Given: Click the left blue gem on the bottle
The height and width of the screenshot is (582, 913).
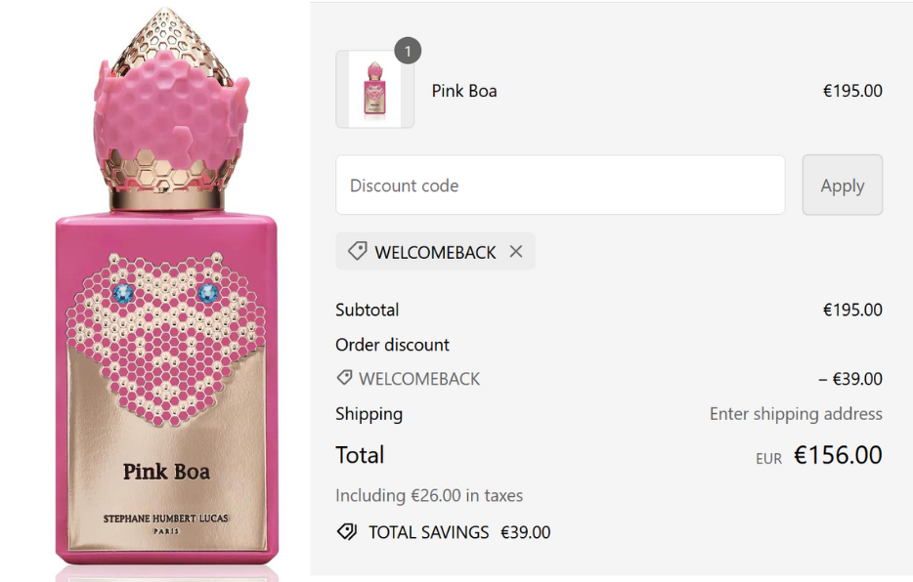Looking at the screenshot, I should (x=124, y=293).
